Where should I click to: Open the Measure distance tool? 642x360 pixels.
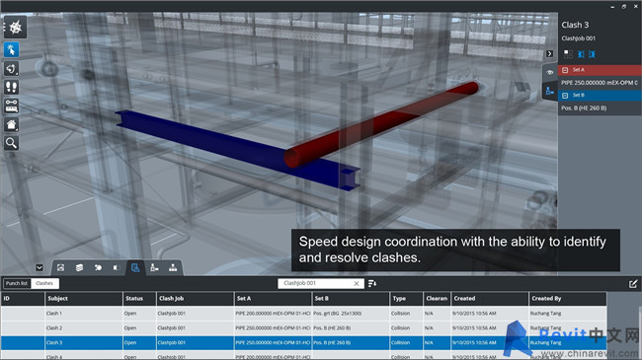pos(12,106)
